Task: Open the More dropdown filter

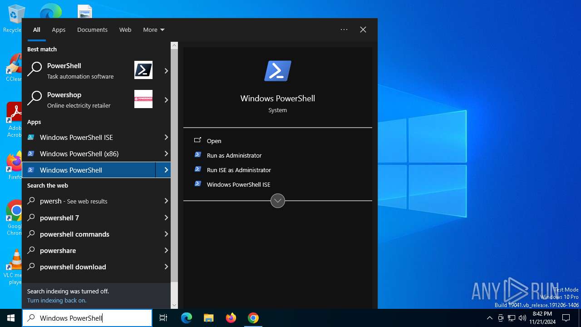Action: [154, 30]
